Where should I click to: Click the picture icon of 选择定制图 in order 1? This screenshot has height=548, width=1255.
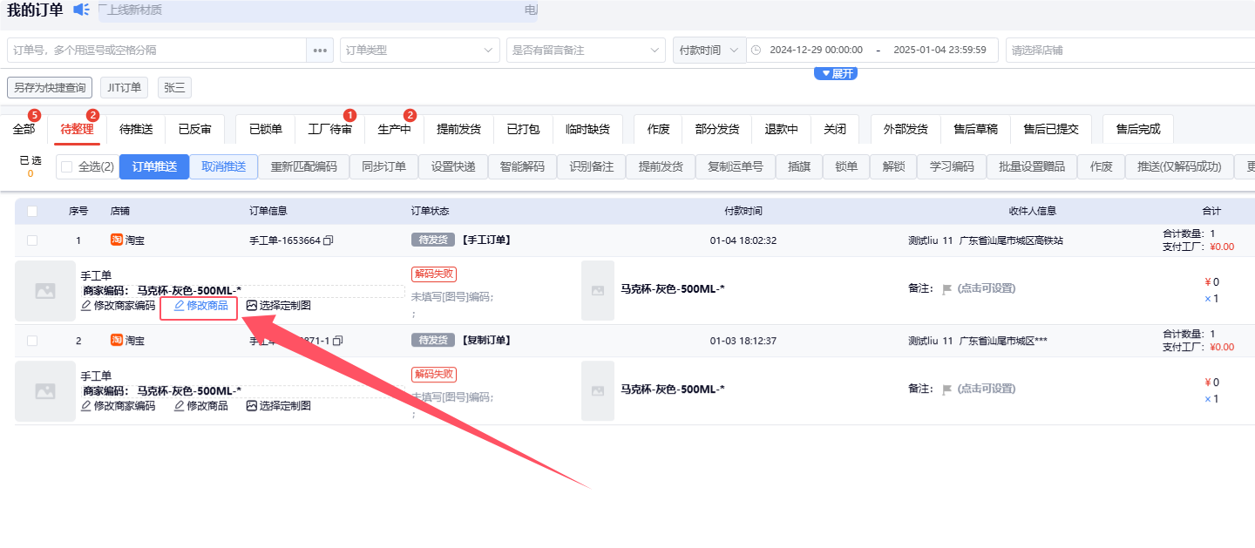[x=252, y=306]
